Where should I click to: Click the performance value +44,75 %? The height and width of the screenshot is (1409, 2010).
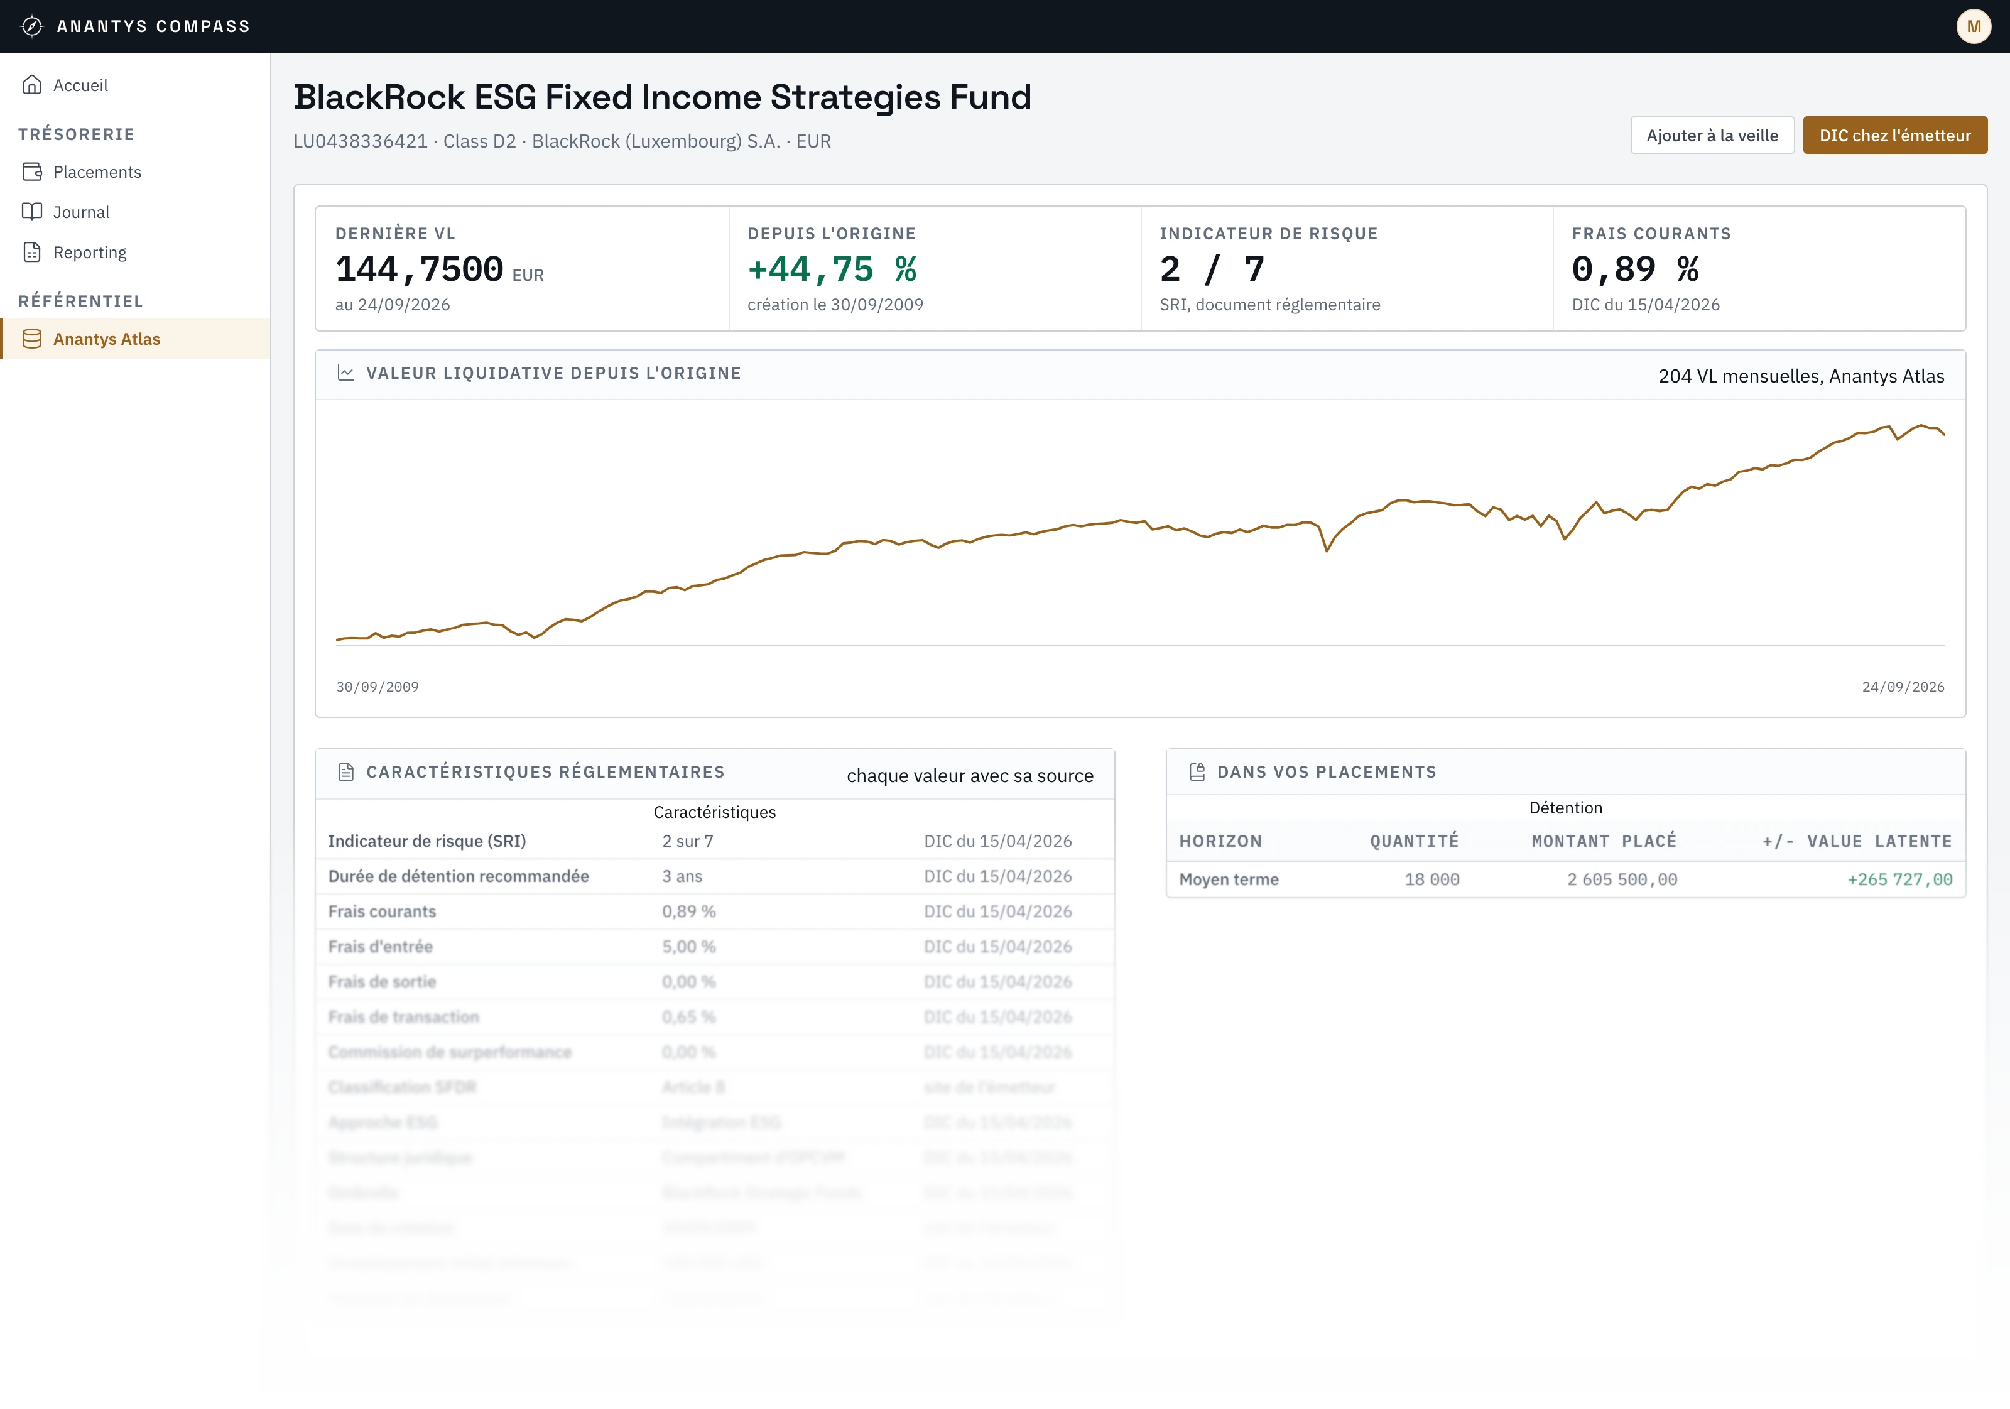click(x=832, y=269)
